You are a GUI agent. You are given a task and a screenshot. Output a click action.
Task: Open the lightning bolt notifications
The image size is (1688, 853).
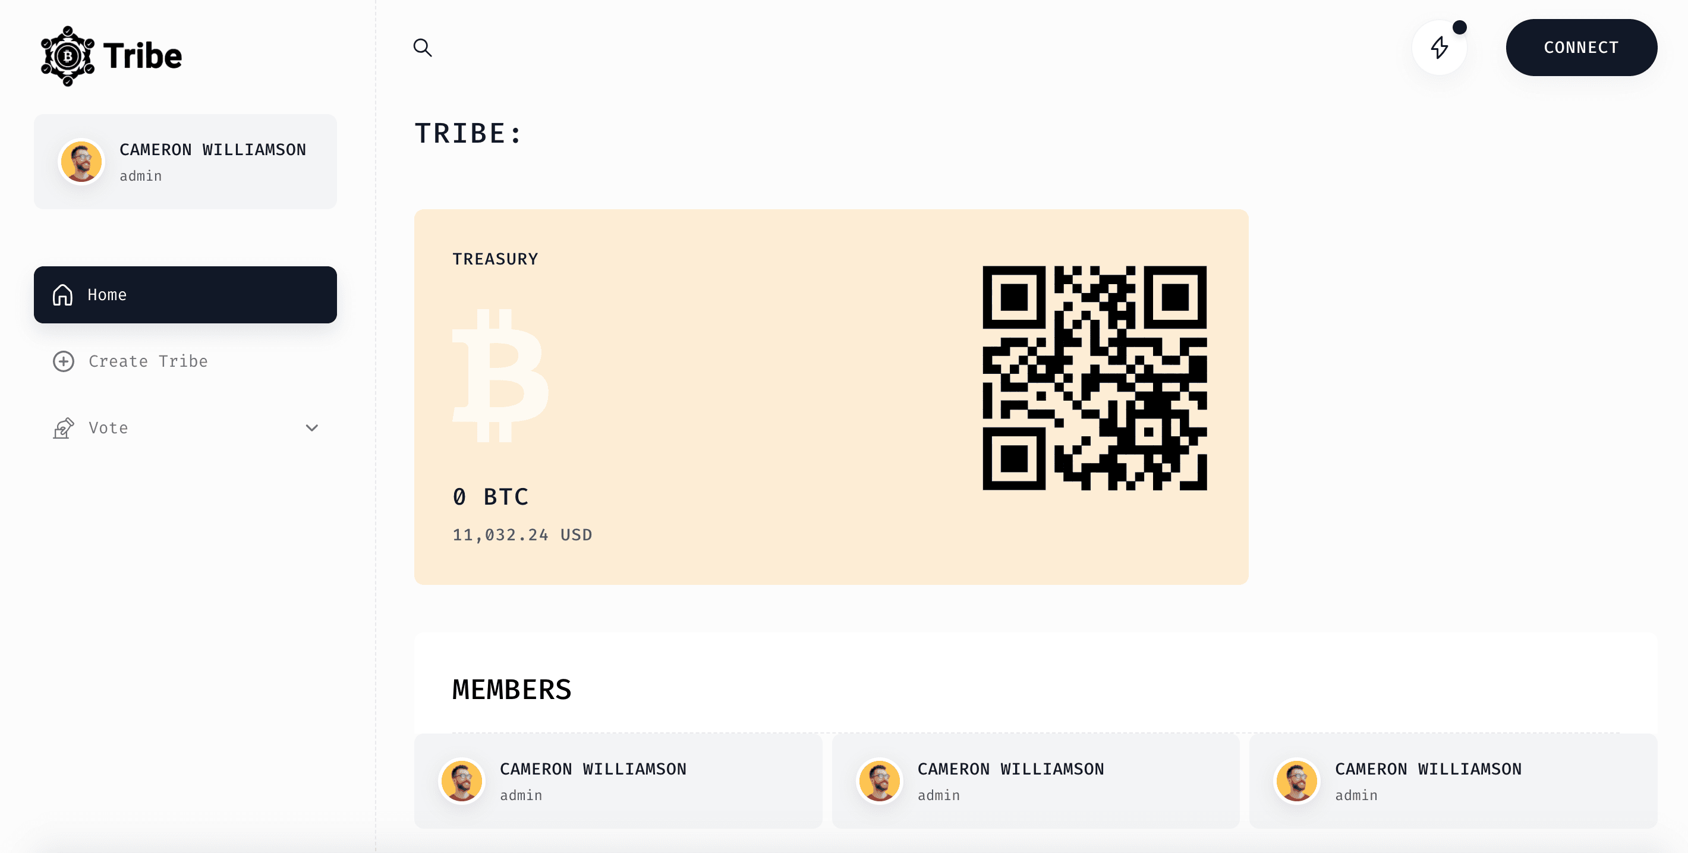[x=1439, y=48]
